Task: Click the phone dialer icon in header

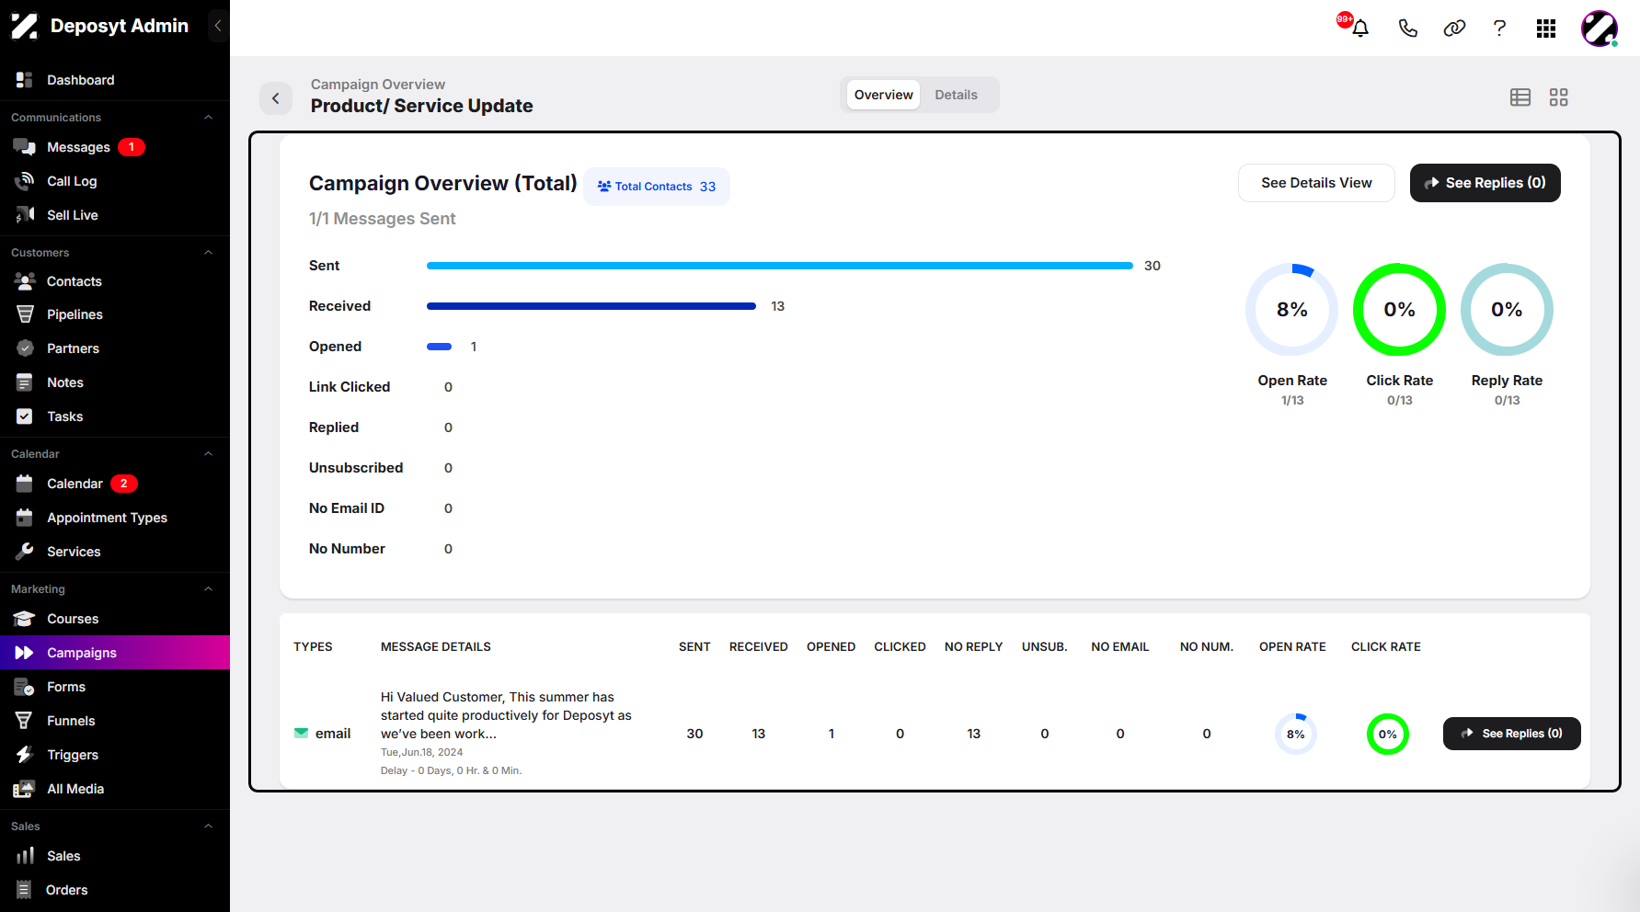Action: coord(1407,28)
